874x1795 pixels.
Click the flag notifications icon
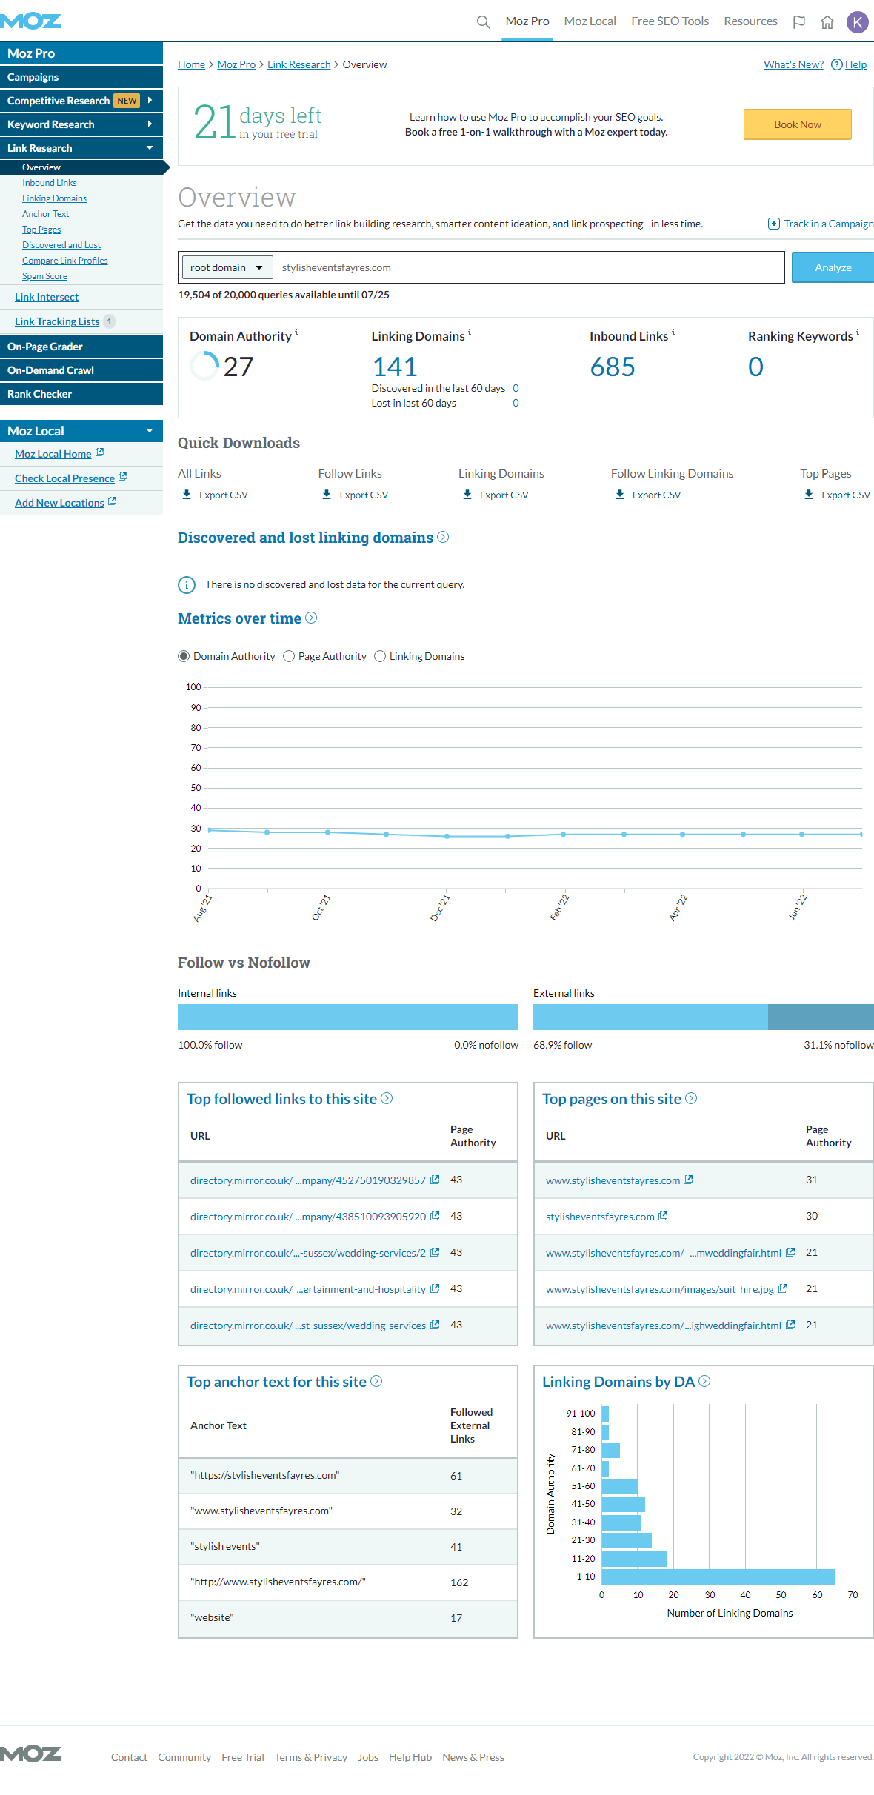click(x=798, y=21)
